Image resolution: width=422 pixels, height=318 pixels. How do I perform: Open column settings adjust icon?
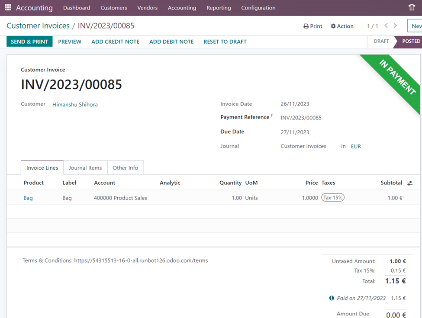(x=409, y=183)
